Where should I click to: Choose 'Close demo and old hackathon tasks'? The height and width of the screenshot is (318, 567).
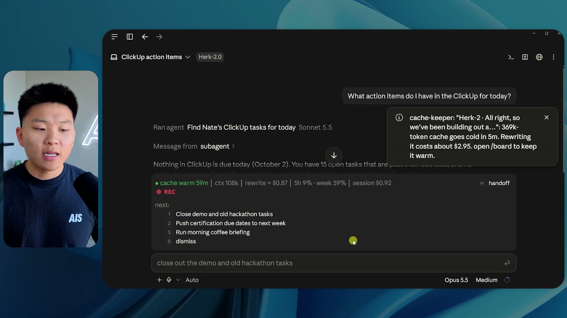224,214
